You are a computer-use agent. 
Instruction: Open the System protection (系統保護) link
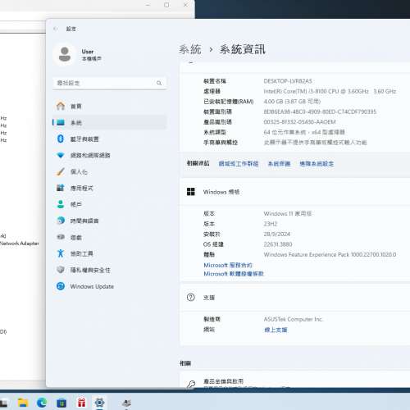click(x=279, y=163)
